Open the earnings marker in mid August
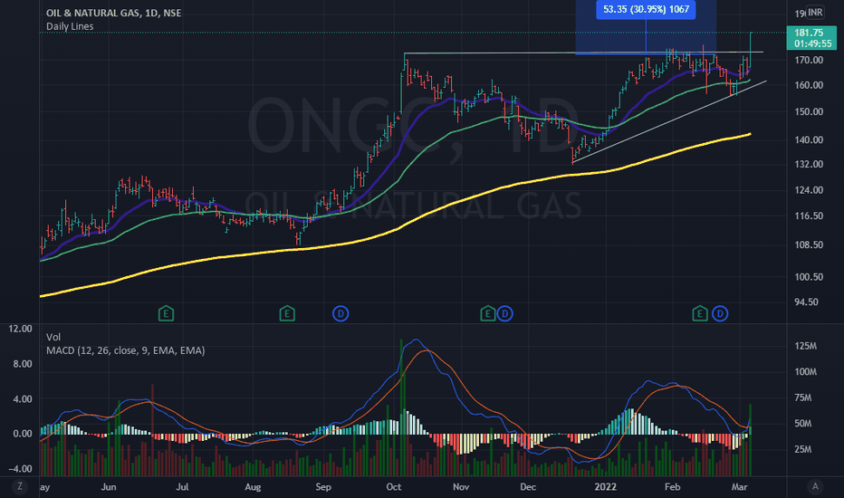Viewport: 844px width, 498px height. coord(287,313)
